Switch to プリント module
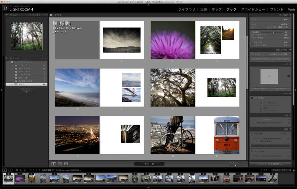 click(277, 9)
